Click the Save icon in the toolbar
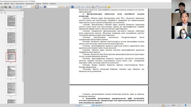Screen dimensions: 191x107 pos(2,7)
